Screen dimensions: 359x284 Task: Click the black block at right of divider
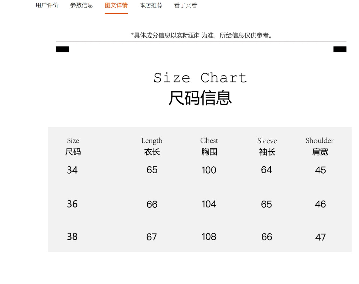tap(340, 49)
